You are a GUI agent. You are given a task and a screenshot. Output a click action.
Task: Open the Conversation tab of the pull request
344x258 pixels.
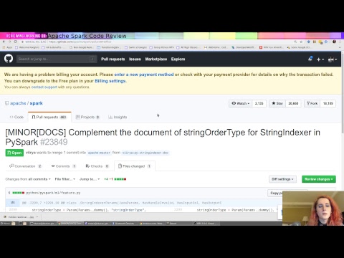click(25, 166)
